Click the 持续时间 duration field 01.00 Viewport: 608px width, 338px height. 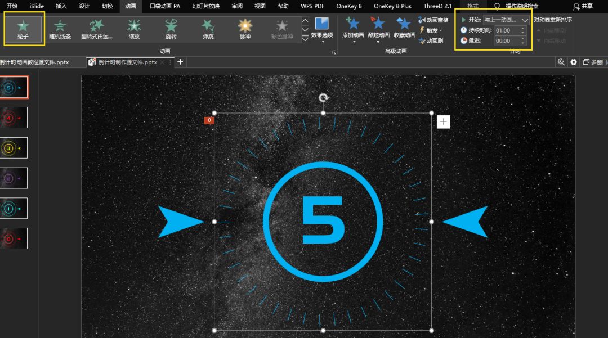coord(508,30)
